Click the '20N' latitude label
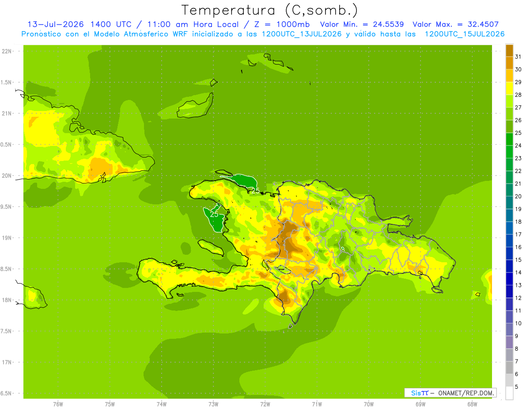Image resolution: width=530 pixels, height=410 pixels. [x=8, y=176]
